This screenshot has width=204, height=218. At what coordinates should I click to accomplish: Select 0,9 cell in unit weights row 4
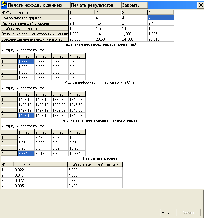click(x=77, y=77)
